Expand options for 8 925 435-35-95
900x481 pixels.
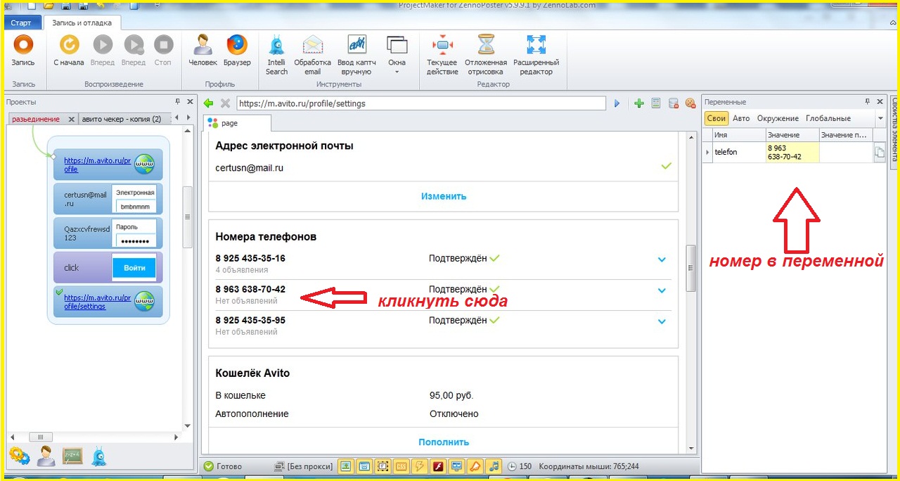tap(662, 321)
